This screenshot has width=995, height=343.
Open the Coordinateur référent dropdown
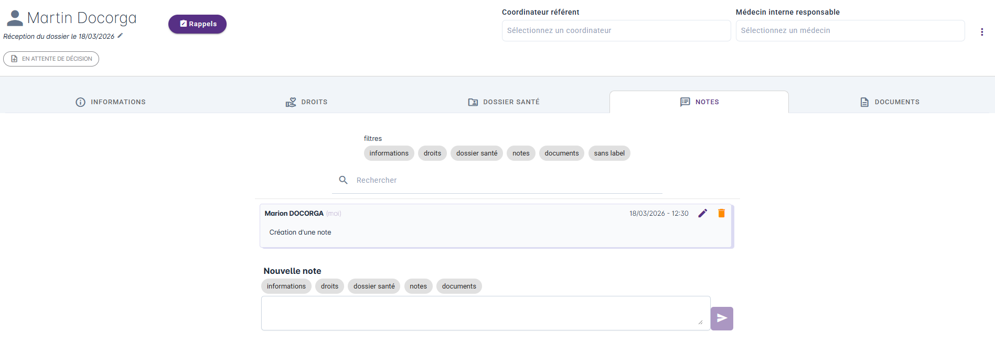tap(616, 31)
